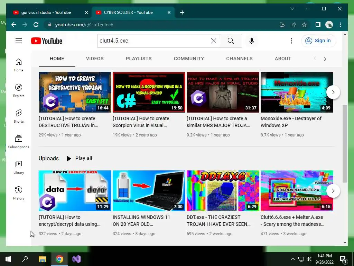The image size is (354, 266).
Task: Switch to the PLAYLISTS tab
Action: (x=139, y=59)
